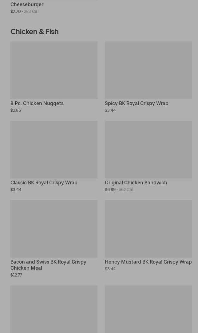Viewport: 198px width, 333px height.
Task: Select the Original Chicken Sandwich image
Action: click(x=148, y=150)
